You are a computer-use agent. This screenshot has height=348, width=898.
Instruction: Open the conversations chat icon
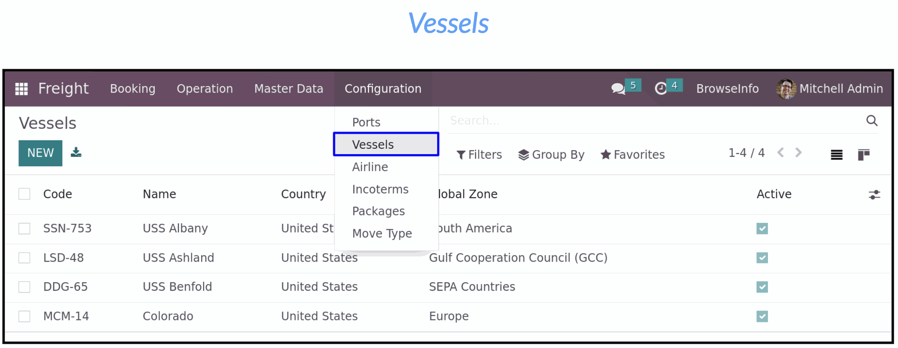[x=618, y=89]
